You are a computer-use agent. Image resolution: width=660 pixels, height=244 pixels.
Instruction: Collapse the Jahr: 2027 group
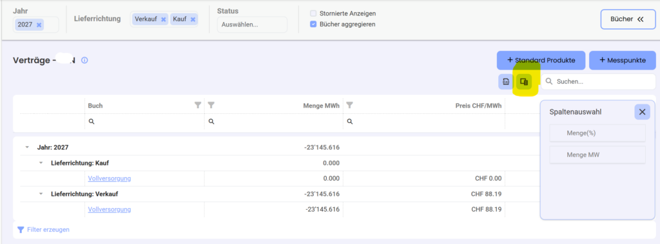click(x=27, y=147)
